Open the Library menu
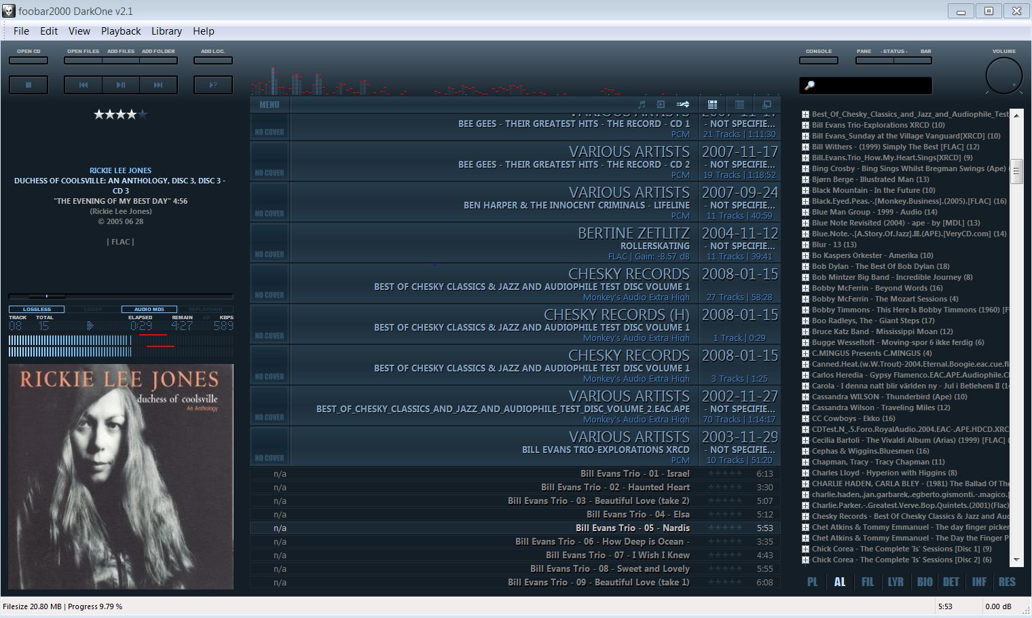The height and width of the screenshot is (618, 1032). 166,31
